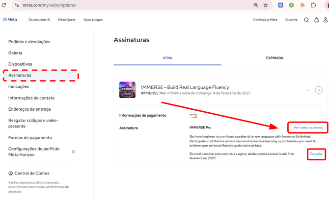Open Central de Contas link
This screenshot has width=329, height=200.
pos(32,173)
